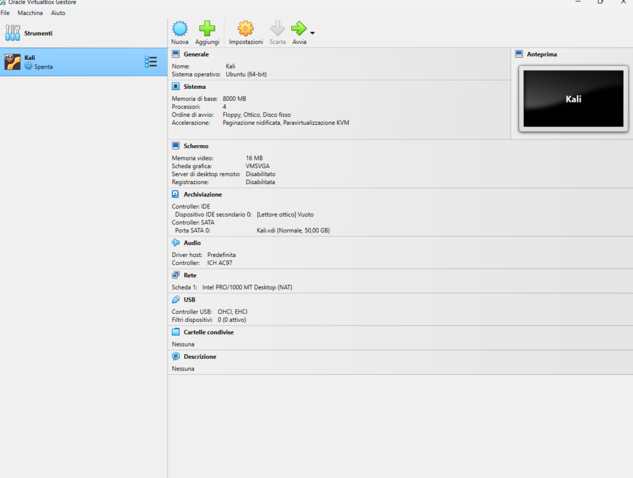Click the Generale section header
The image size is (633, 478).
(x=196, y=54)
